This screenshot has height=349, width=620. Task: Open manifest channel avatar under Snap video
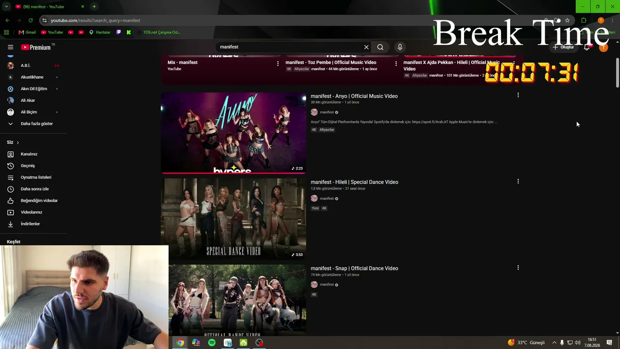pos(314,285)
